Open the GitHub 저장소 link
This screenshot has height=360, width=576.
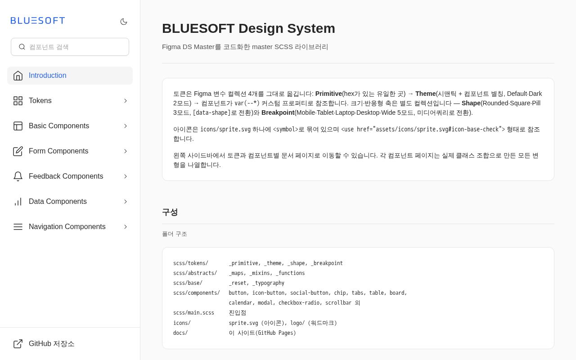click(x=70, y=344)
